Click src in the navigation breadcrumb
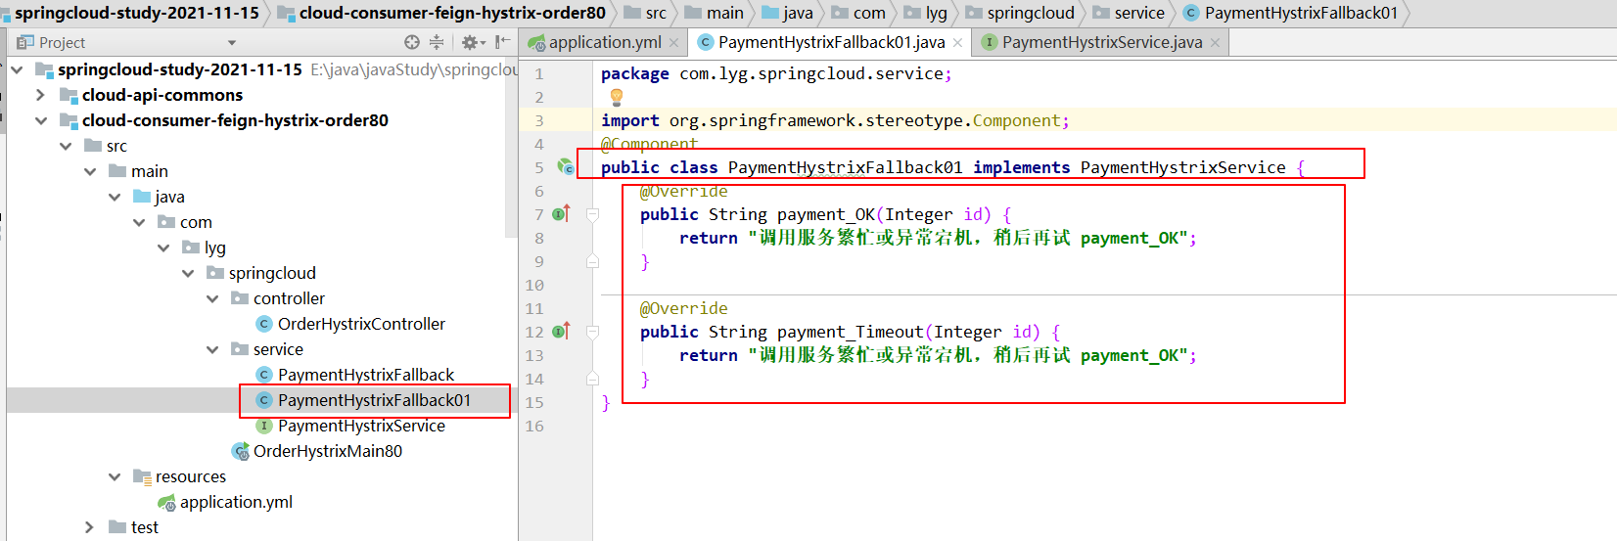Viewport: 1617px width, 541px height. tap(656, 13)
